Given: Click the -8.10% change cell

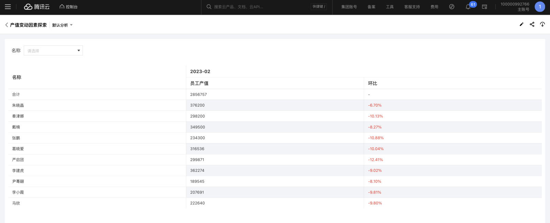Looking at the screenshot, I should (375, 182).
